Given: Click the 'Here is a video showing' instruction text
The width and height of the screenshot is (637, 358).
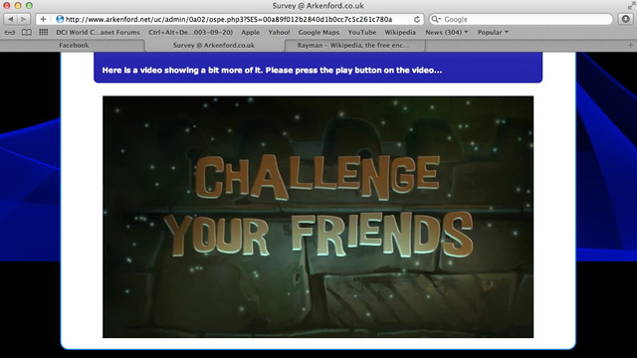Looking at the screenshot, I should tap(272, 71).
